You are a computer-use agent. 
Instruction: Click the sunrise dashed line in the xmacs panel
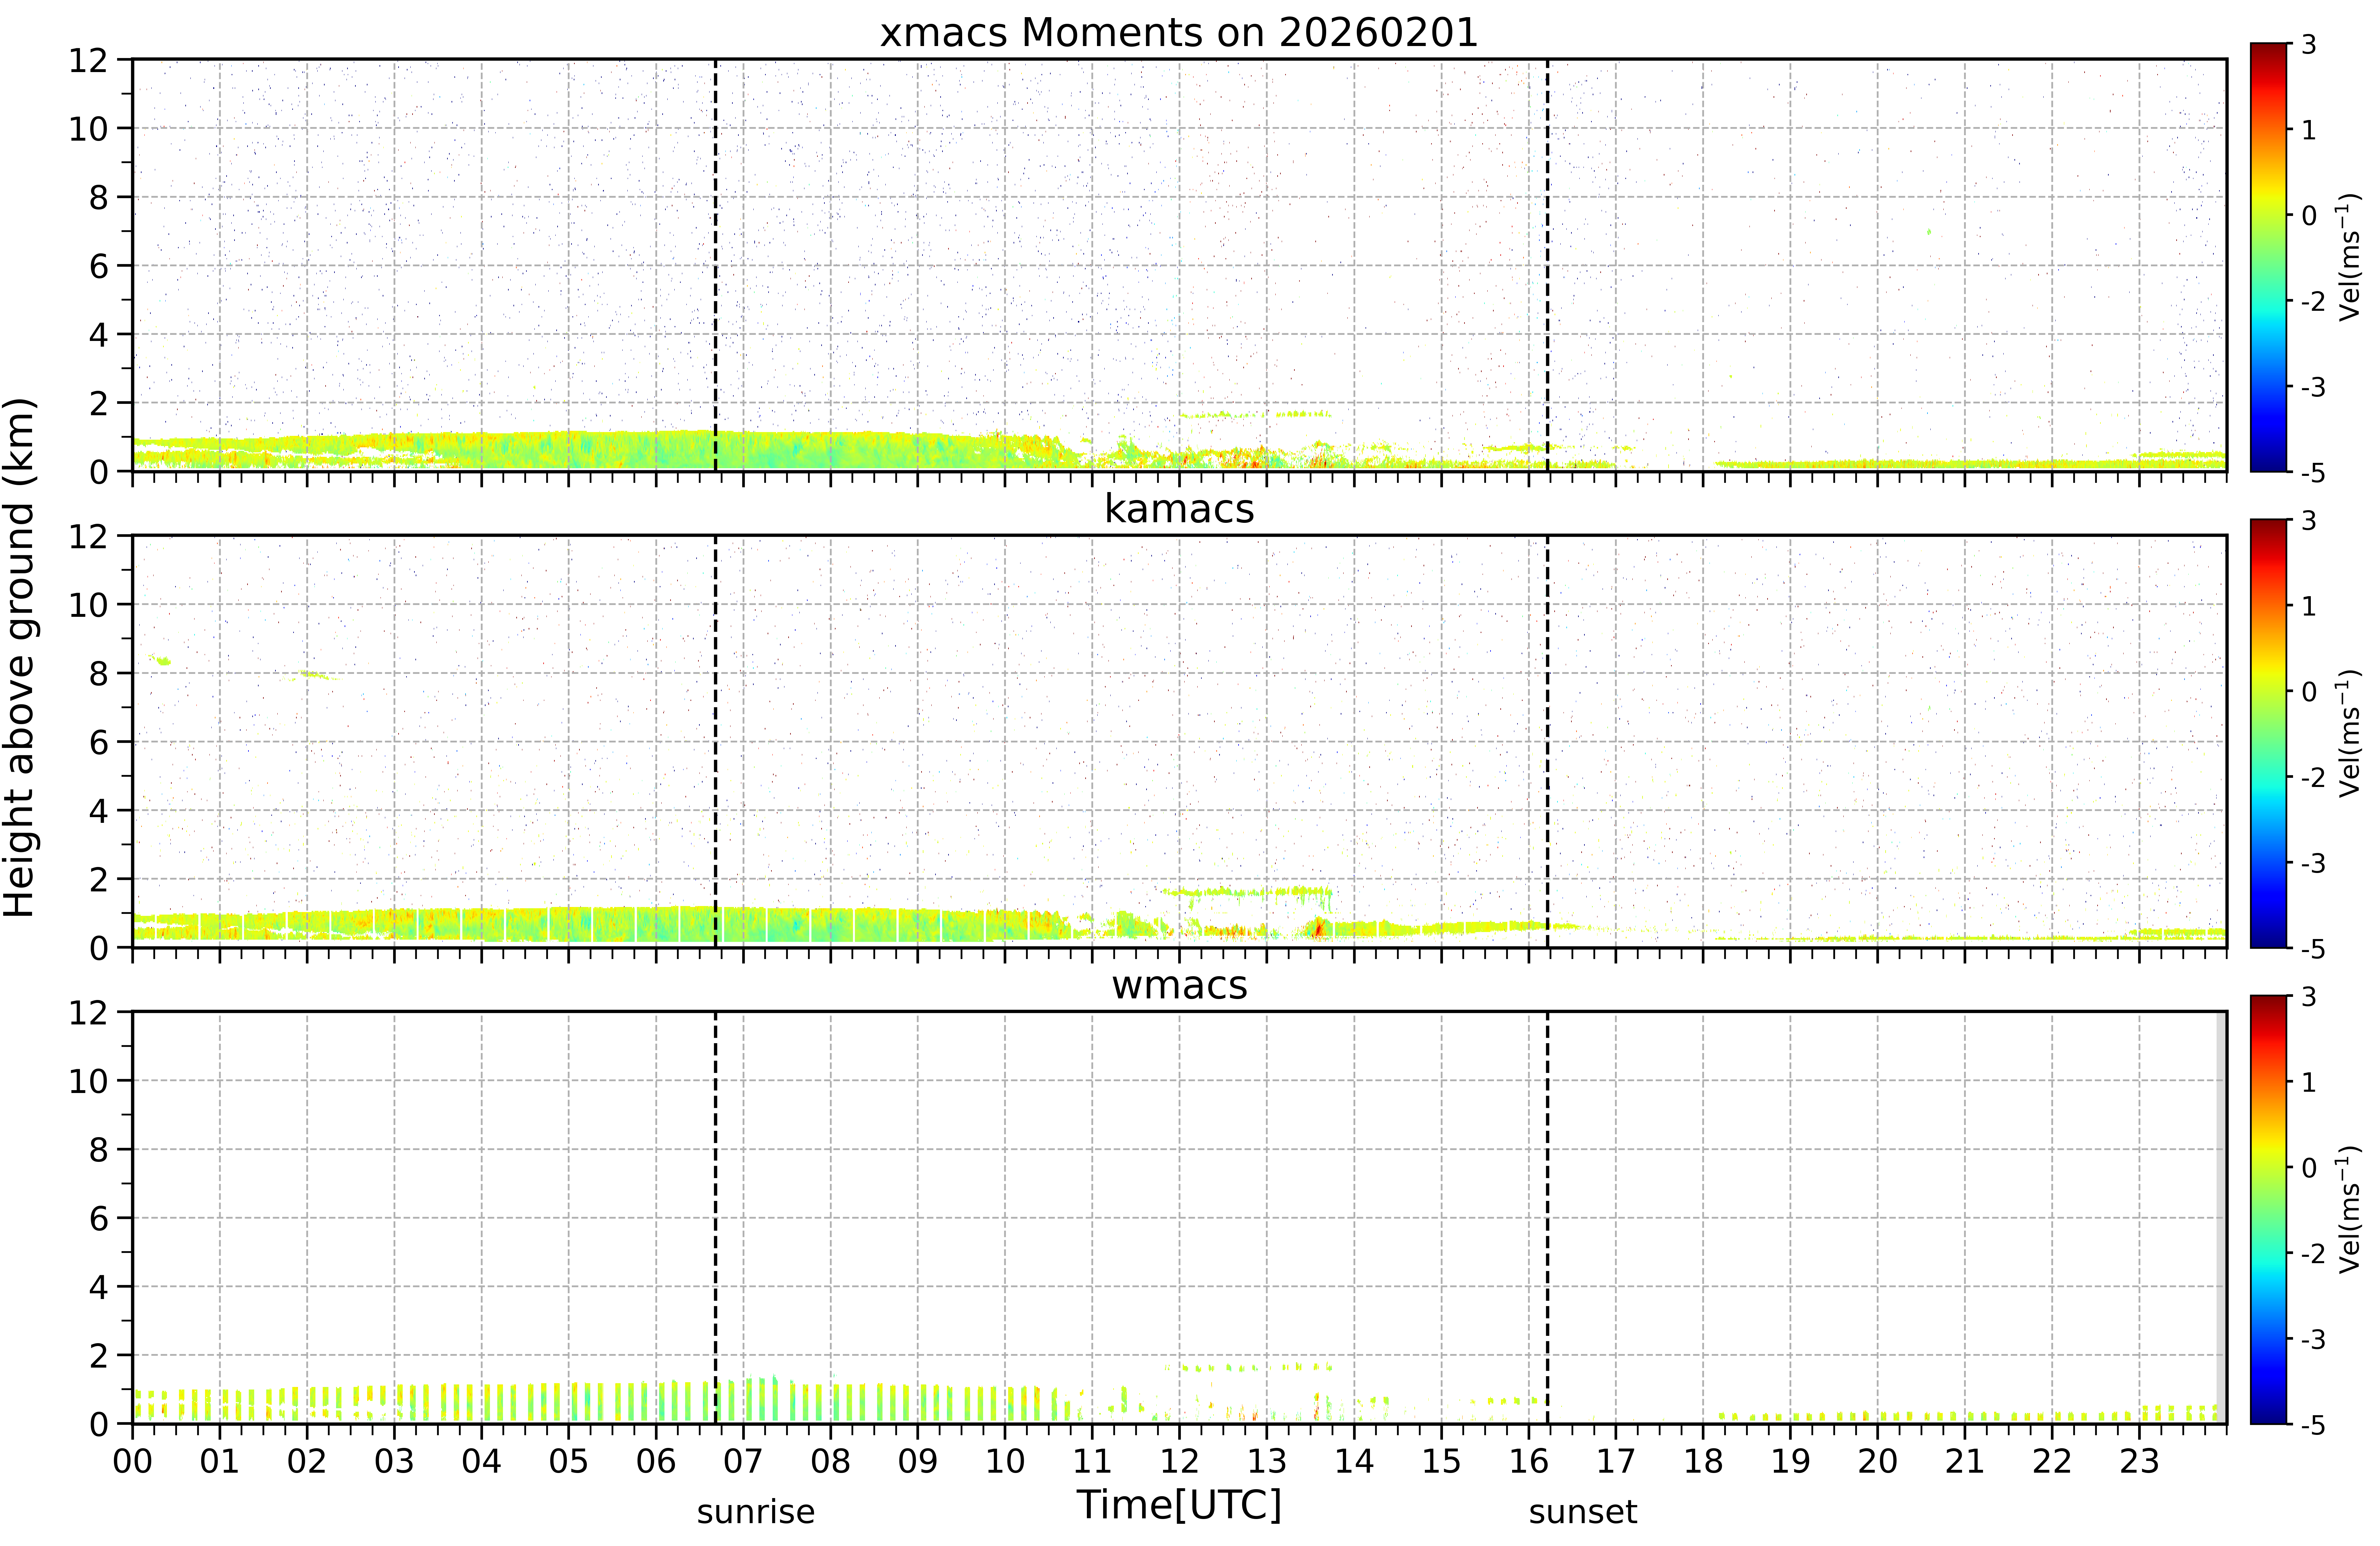(715, 265)
